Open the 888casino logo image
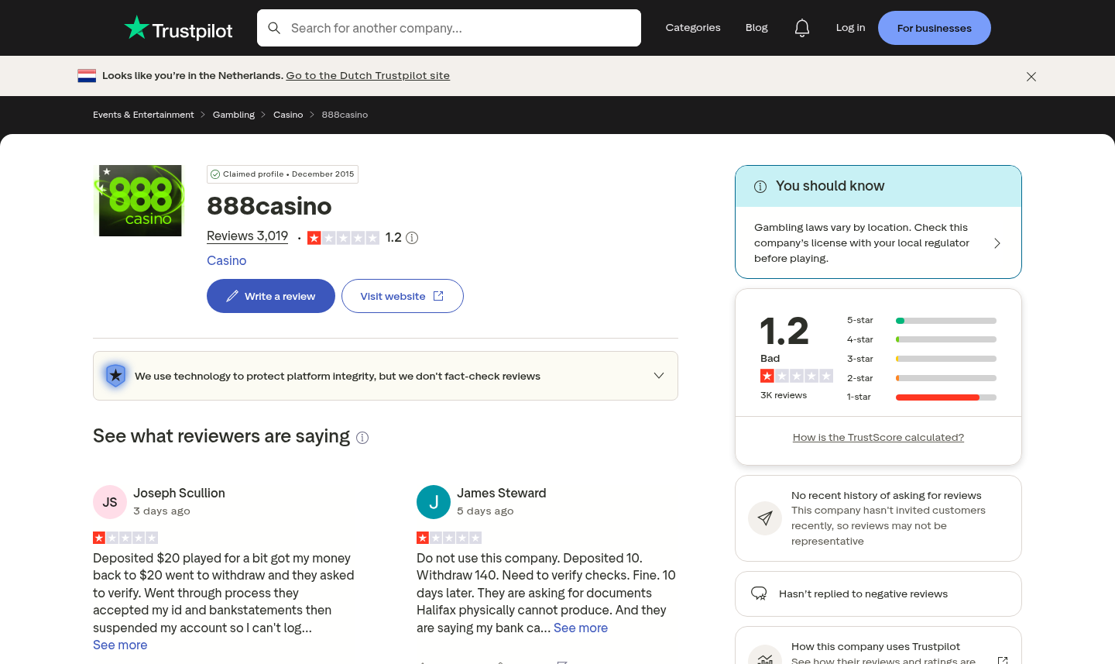Image resolution: width=1115 pixels, height=664 pixels. (x=140, y=201)
